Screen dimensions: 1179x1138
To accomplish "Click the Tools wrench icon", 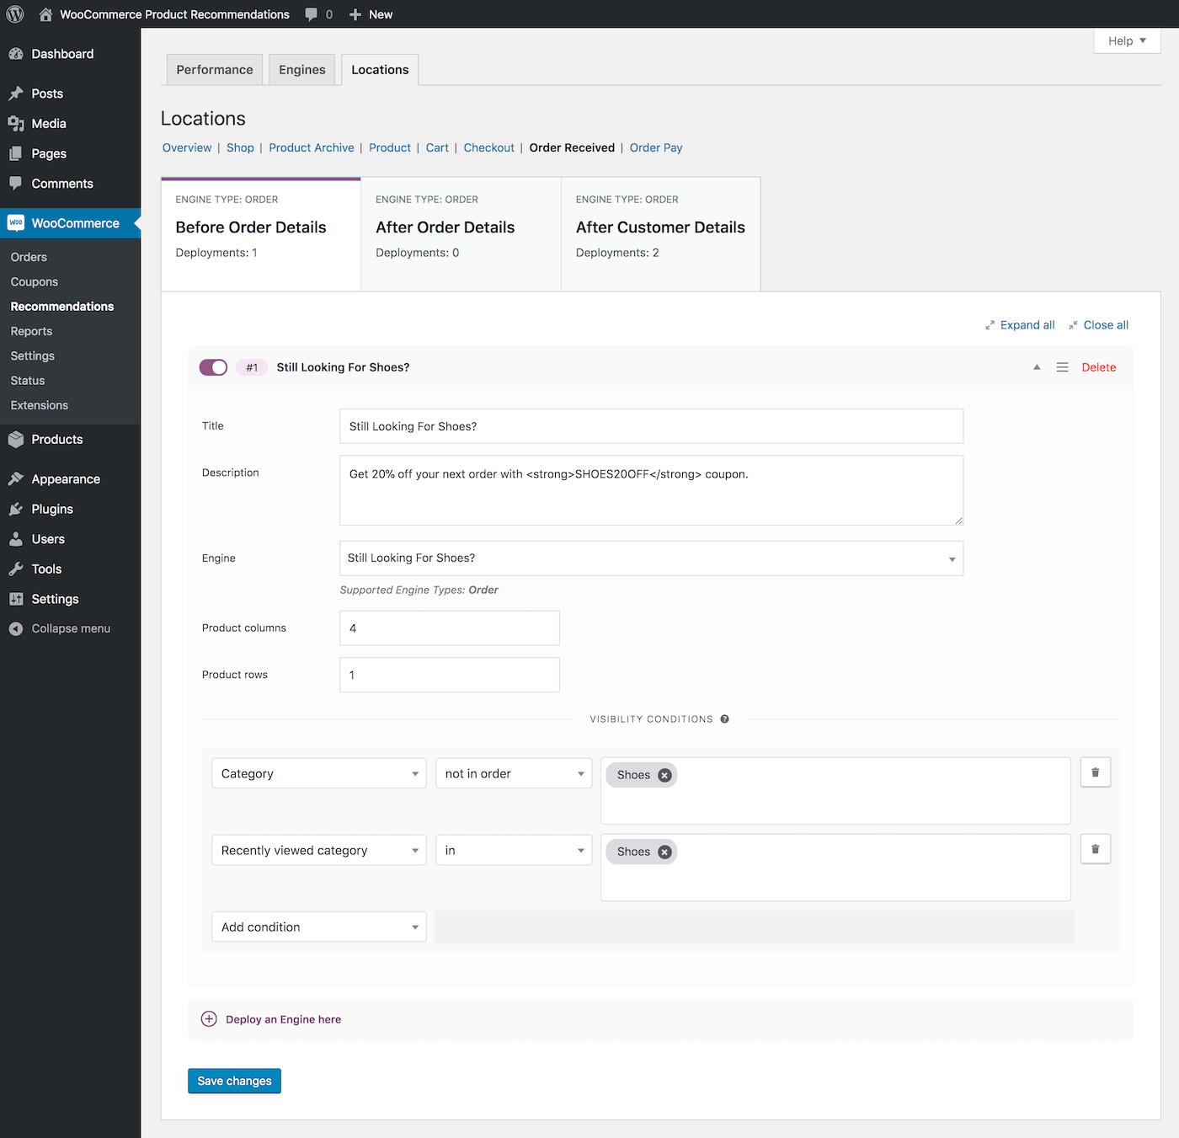I will click(x=16, y=569).
